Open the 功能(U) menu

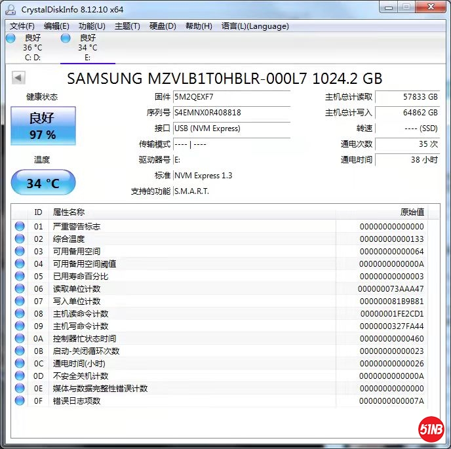(92, 26)
